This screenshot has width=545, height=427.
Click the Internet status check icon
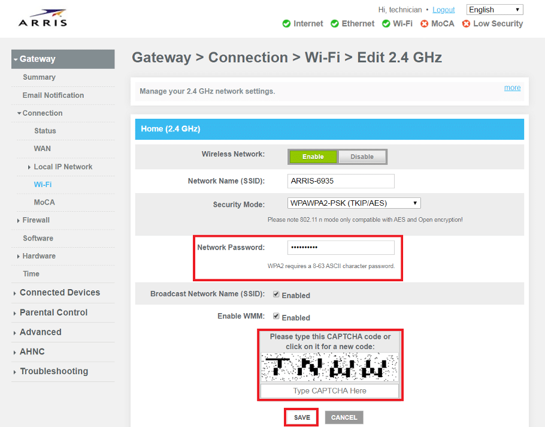point(286,23)
